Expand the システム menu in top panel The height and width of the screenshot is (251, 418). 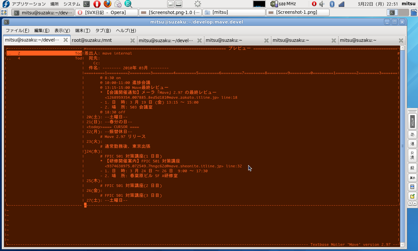coord(72,4)
